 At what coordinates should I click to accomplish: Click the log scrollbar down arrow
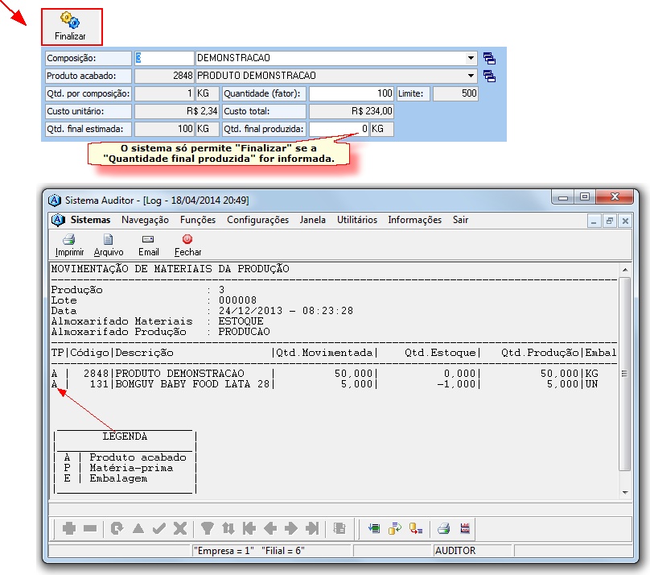625,490
